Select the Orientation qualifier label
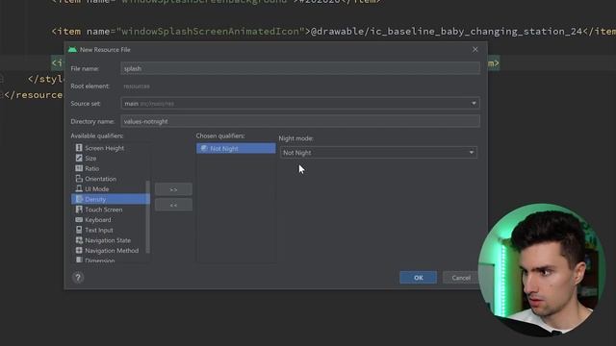 point(100,179)
